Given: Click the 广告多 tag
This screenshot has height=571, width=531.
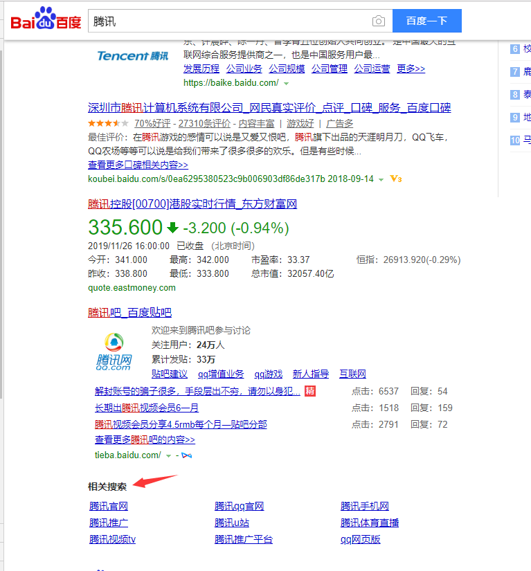Looking at the screenshot, I should [339, 123].
